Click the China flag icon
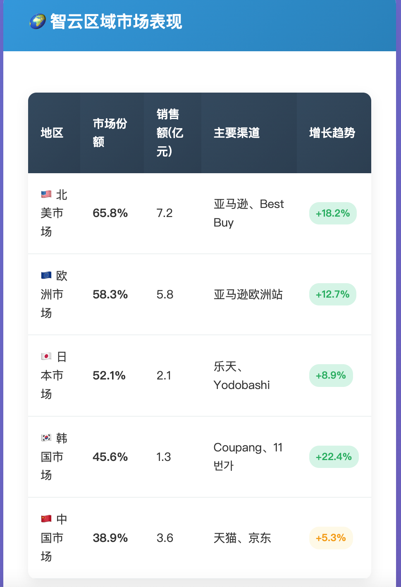Viewport: 401px width, 587px height. [x=46, y=519]
